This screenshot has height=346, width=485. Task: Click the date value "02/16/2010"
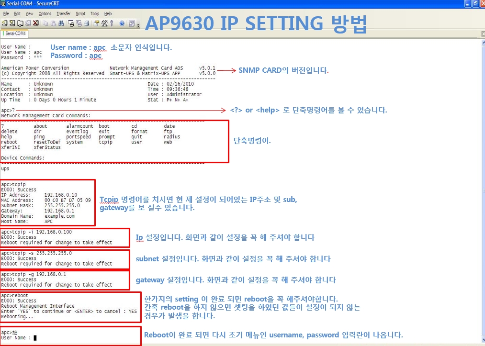click(180, 84)
